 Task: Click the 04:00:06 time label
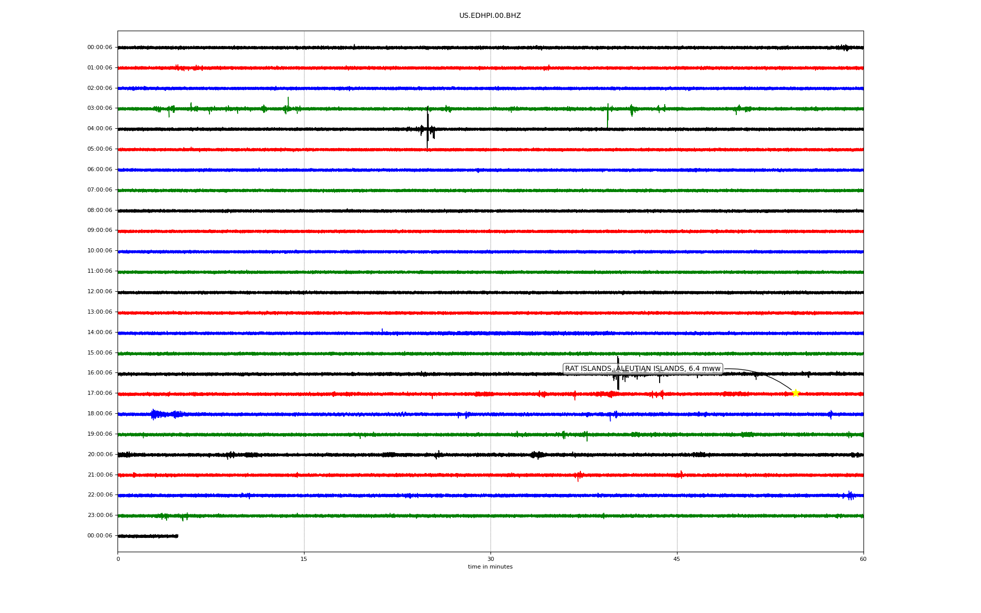[x=100, y=129]
